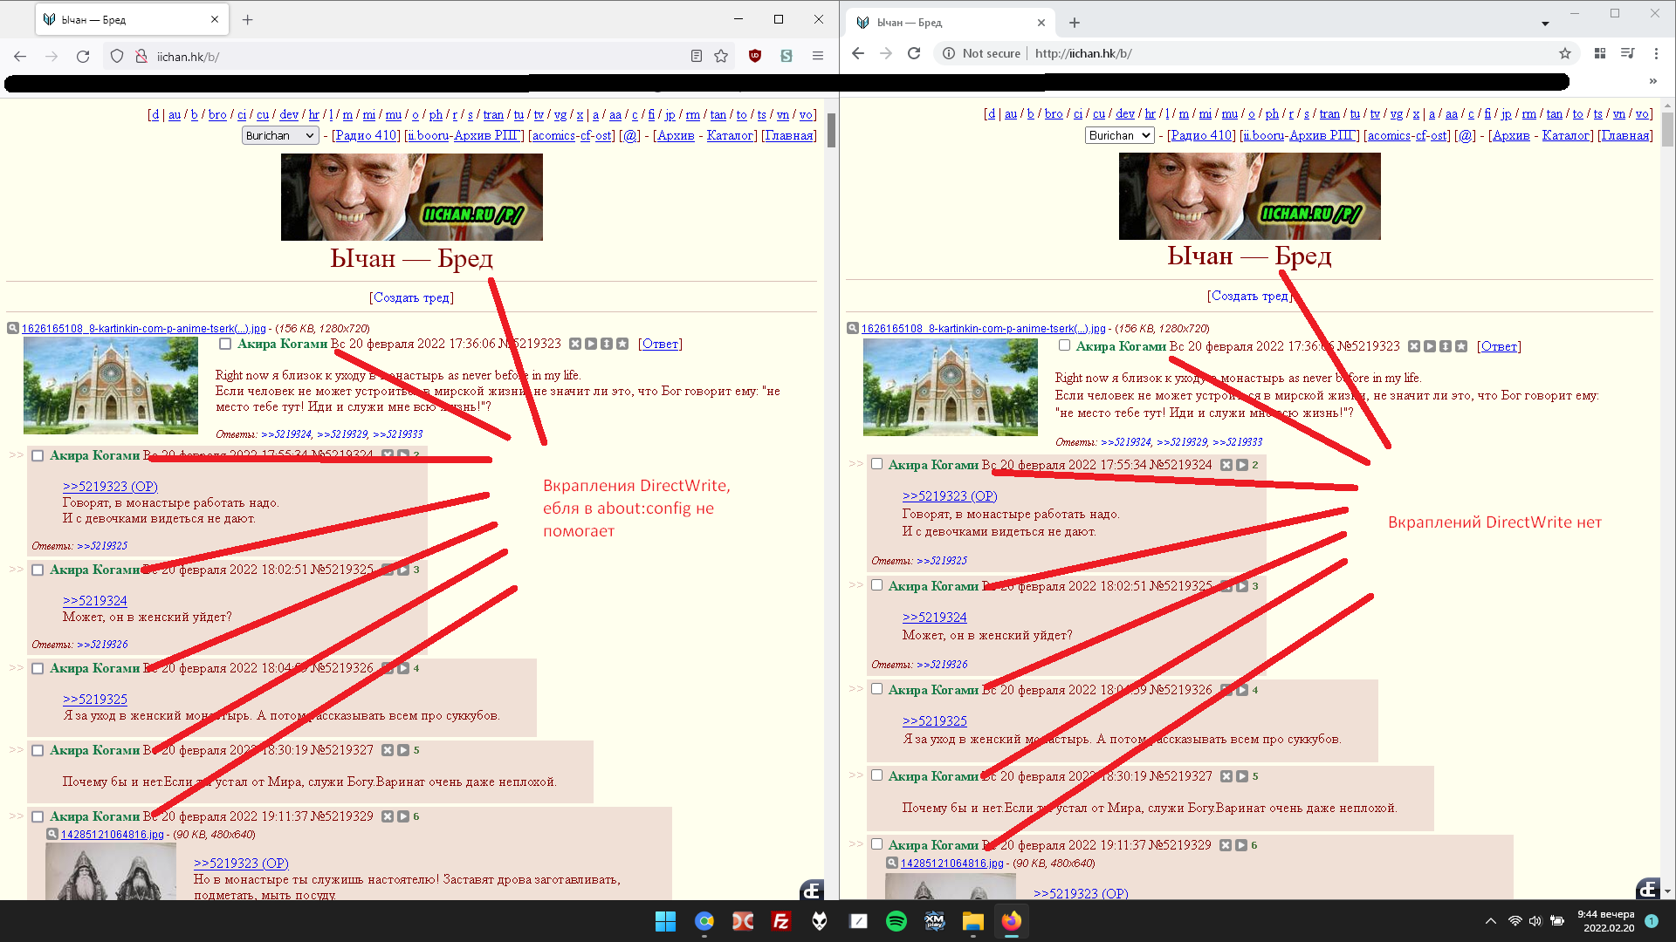Check post №5219324 checkbox in left window
Image resolution: width=1676 pixels, height=942 pixels.
[38, 455]
